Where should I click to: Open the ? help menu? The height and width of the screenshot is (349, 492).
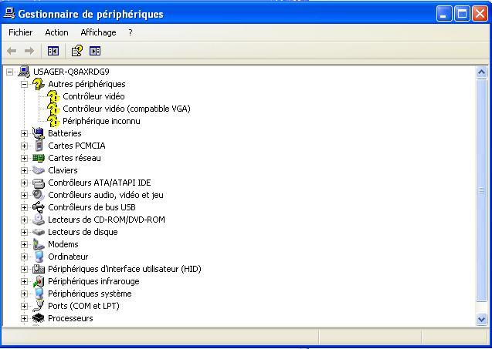131,32
